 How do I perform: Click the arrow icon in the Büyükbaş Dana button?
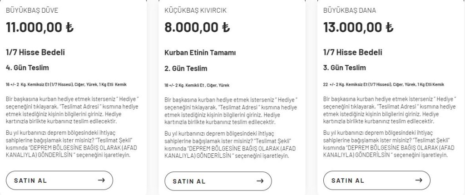pyautogui.click(x=418, y=180)
